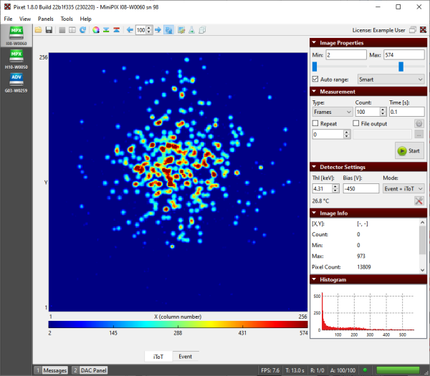Open the Auto range Smart dropdown
430x376 pixels.
coord(391,79)
